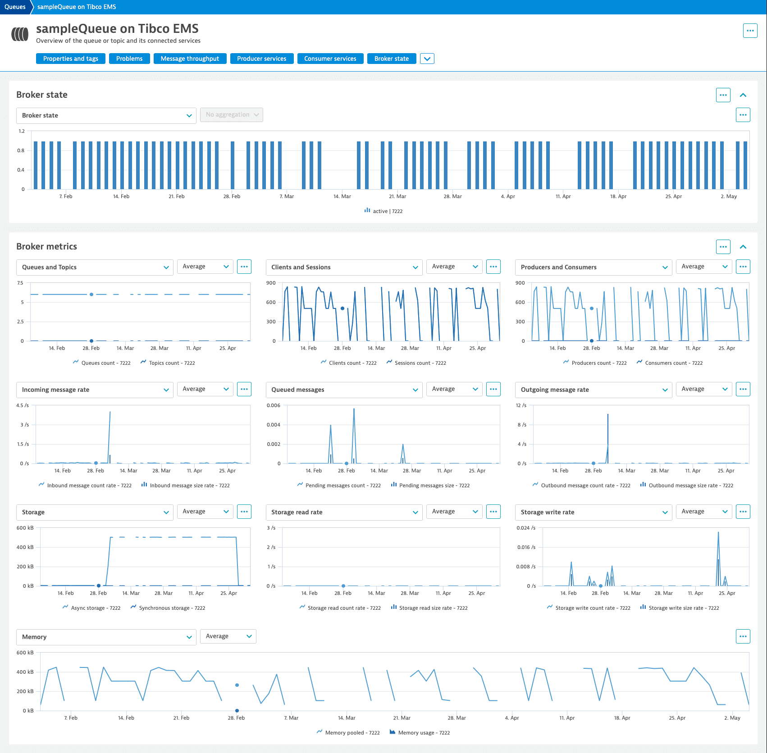Click the Storage chart plot area
The height and width of the screenshot is (753, 767).
coord(145,557)
